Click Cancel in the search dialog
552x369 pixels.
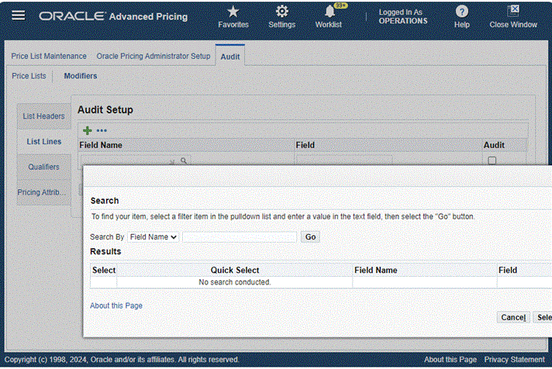(x=513, y=317)
